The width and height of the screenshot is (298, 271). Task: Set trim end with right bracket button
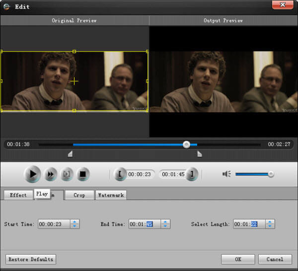(x=192, y=174)
